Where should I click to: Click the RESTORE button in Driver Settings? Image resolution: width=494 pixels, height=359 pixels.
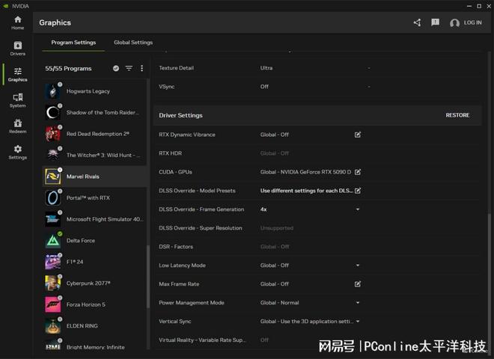pos(457,115)
